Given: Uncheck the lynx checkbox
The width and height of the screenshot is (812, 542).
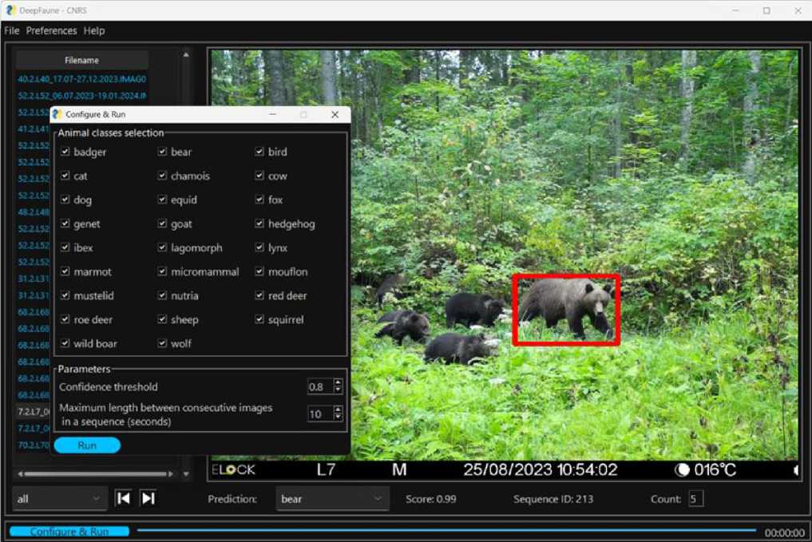Looking at the screenshot, I should point(259,247).
